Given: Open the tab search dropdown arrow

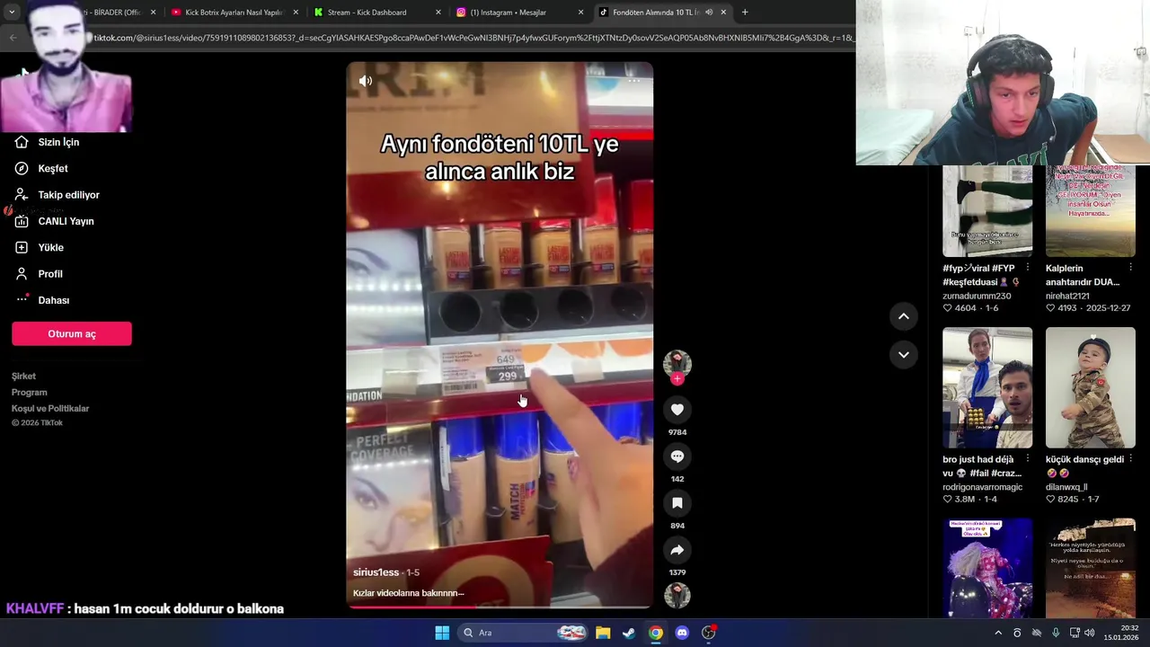Looking at the screenshot, I should coord(12,13).
